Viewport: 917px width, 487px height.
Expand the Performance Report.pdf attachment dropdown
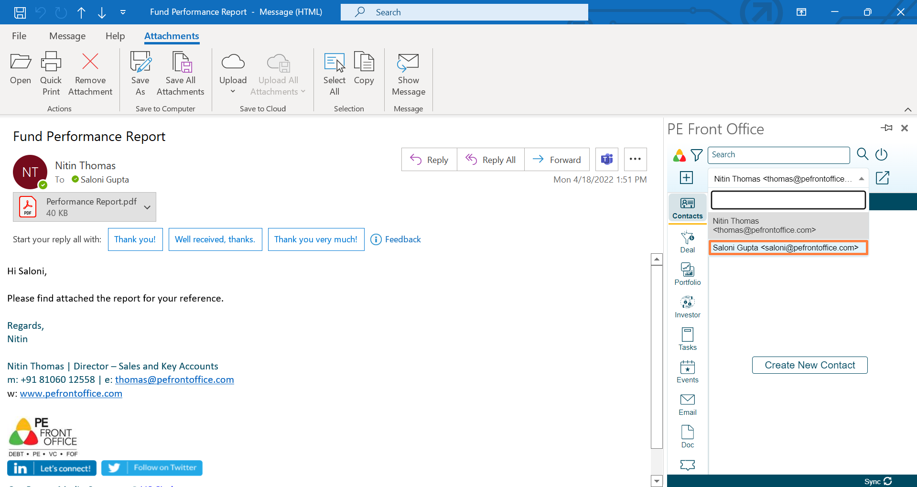click(147, 207)
